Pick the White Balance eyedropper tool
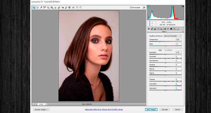 pyautogui.click(x=41, y=8)
